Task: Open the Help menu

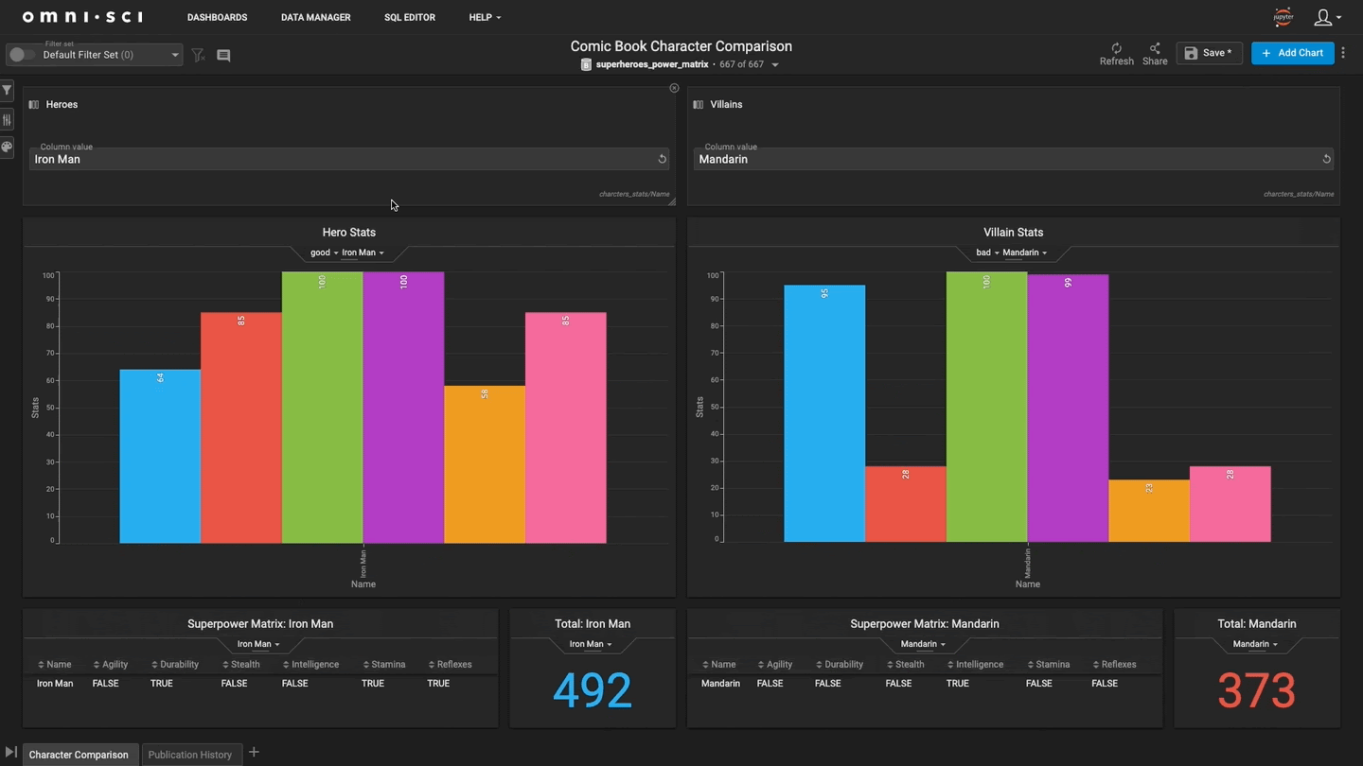Action: click(485, 17)
